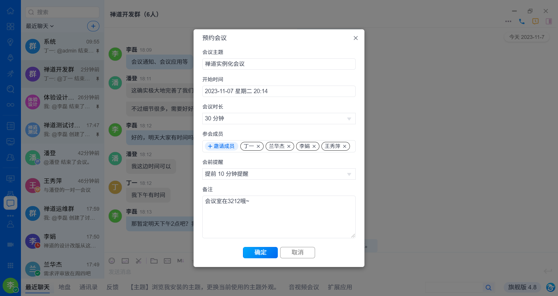
Task: Click the scissors screenshot icon
Action: (139, 261)
